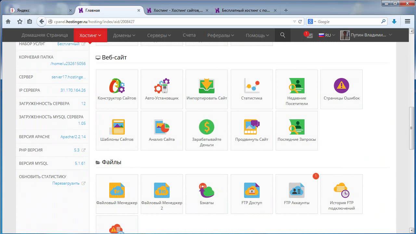This screenshot has height=234, width=416.
Task: Open a new browser tab
Action: coord(286,10)
